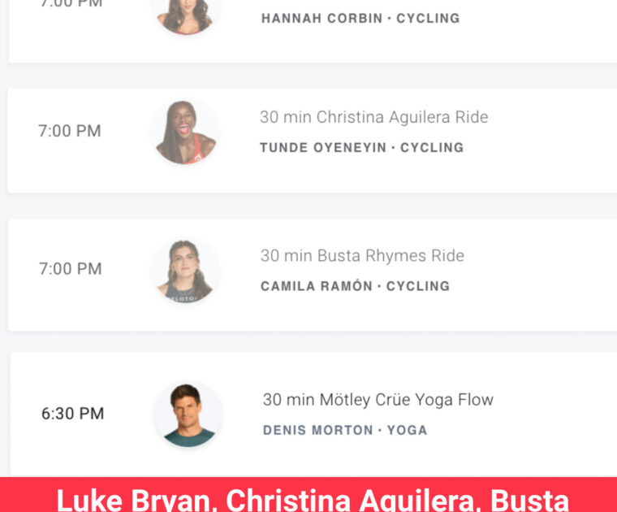Tap the red Luke Bryan headline banner
Image resolution: width=617 pixels, height=512 pixels.
[308, 496]
